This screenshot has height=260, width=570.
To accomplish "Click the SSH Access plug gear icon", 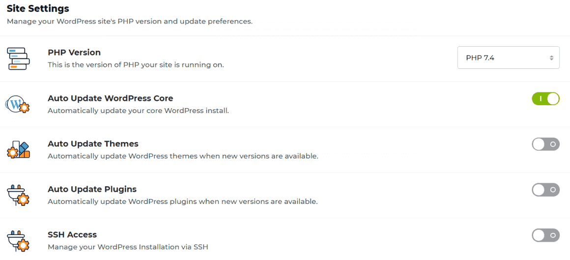I will 19,240.
